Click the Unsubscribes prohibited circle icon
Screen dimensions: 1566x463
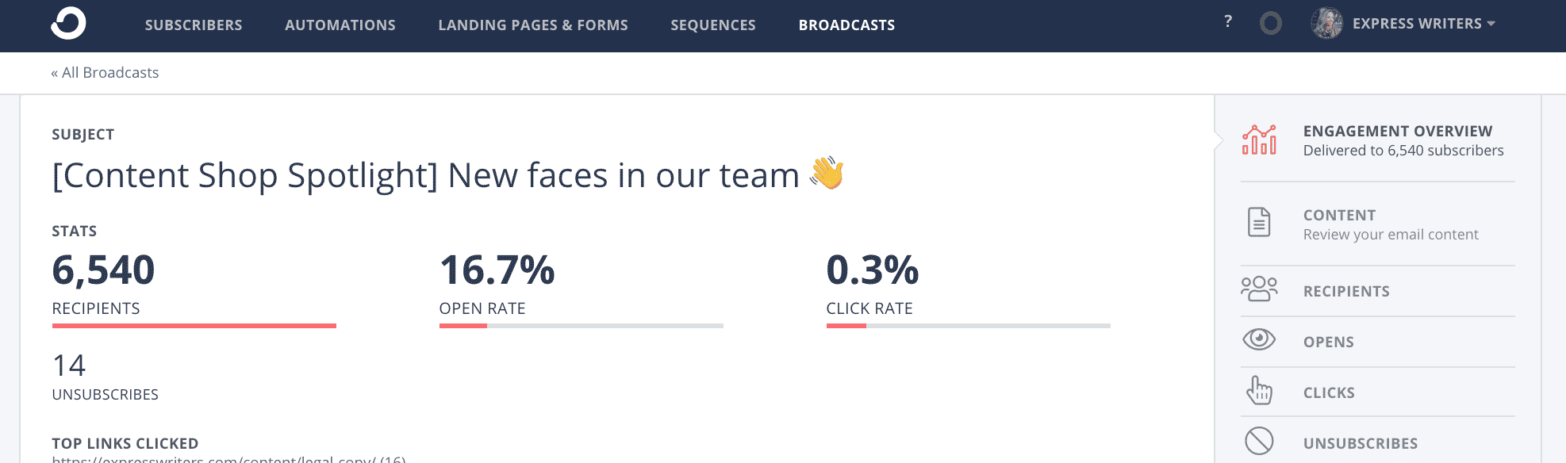point(1259,441)
